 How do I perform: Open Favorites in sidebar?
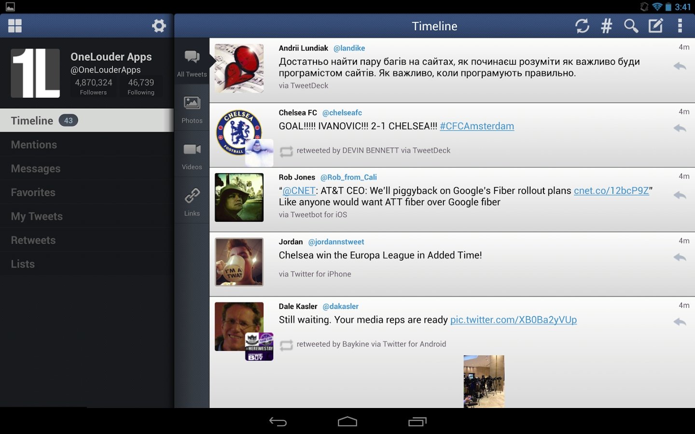[x=87, y=192]
